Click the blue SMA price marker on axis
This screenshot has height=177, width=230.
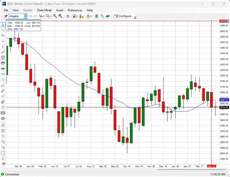click(x=224, y=100)
